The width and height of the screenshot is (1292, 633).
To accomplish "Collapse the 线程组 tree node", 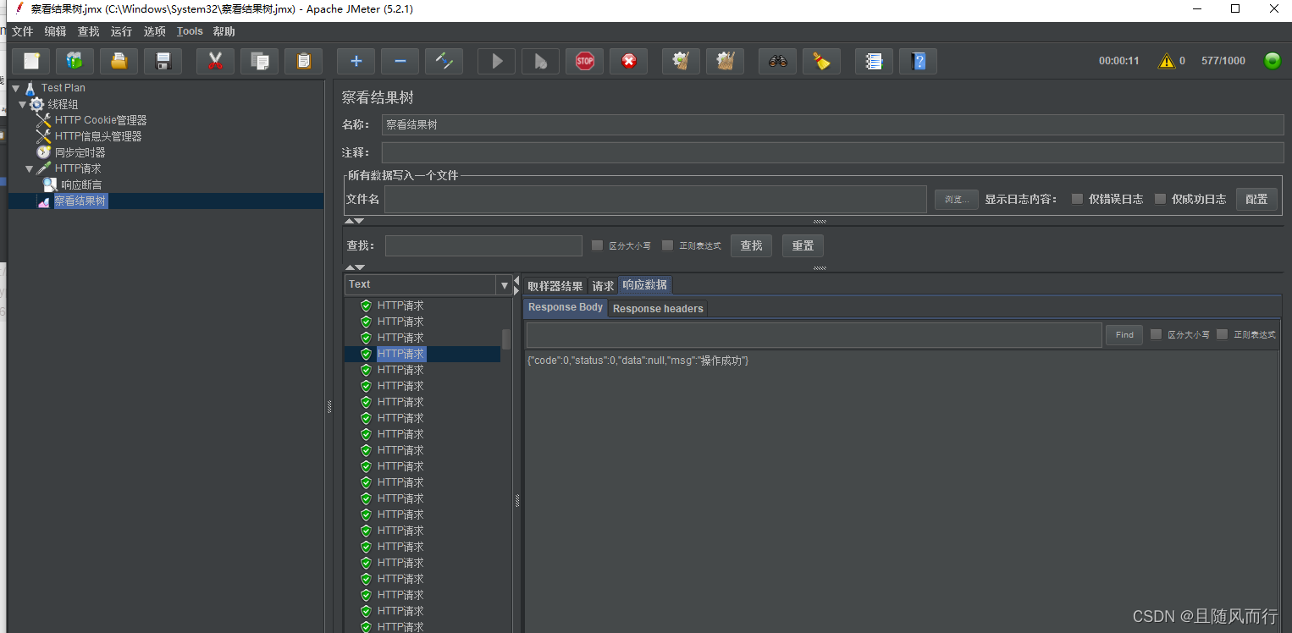I will 22,104.
